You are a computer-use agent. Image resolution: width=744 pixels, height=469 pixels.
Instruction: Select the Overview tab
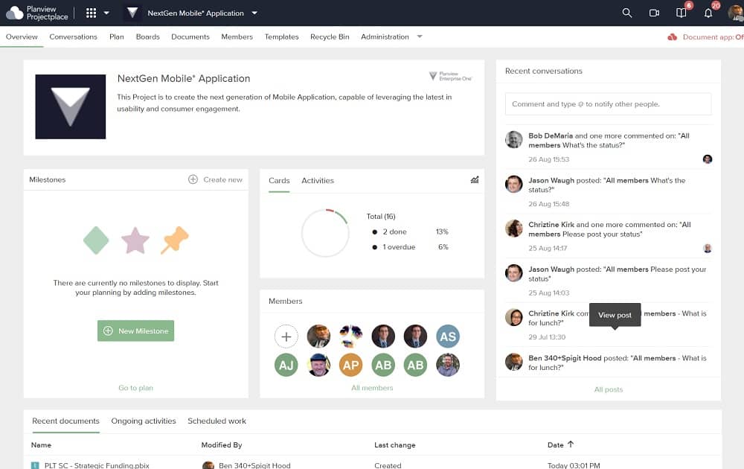(x=22, y=36)
